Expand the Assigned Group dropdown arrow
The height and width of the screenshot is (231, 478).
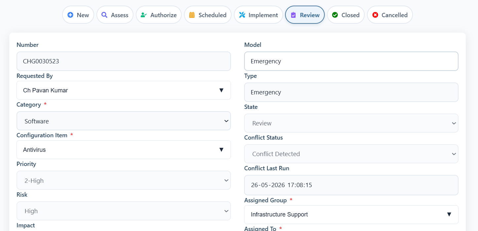449,214
